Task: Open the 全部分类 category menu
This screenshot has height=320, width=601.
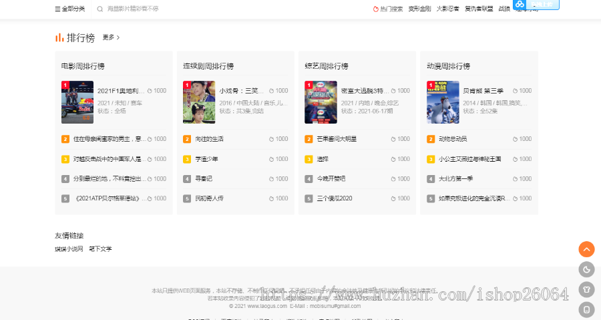Action: point(70,9)
